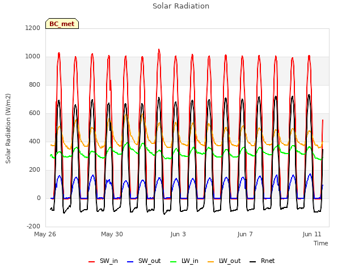Click the May 26 x-axis tick label
The image size is (363, 272).
pyautogui.click(x=45, y=234)
